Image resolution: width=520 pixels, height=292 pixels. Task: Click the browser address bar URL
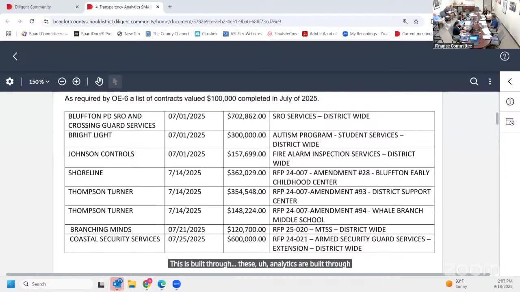(167, 21)
